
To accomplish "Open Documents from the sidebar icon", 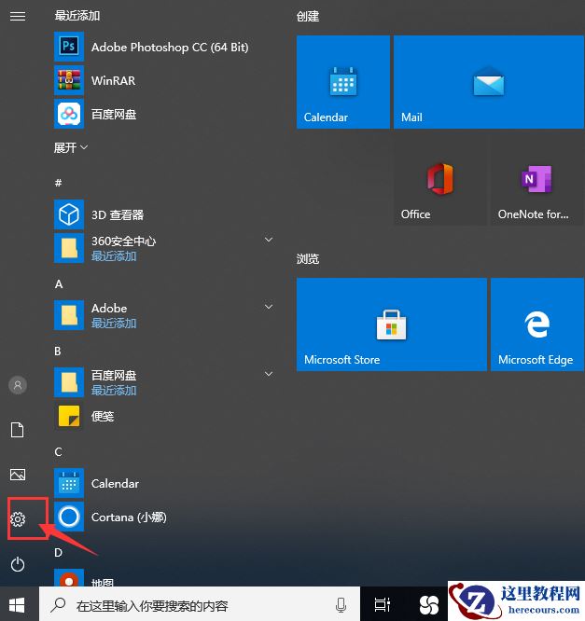I will [x=18, y=430].
